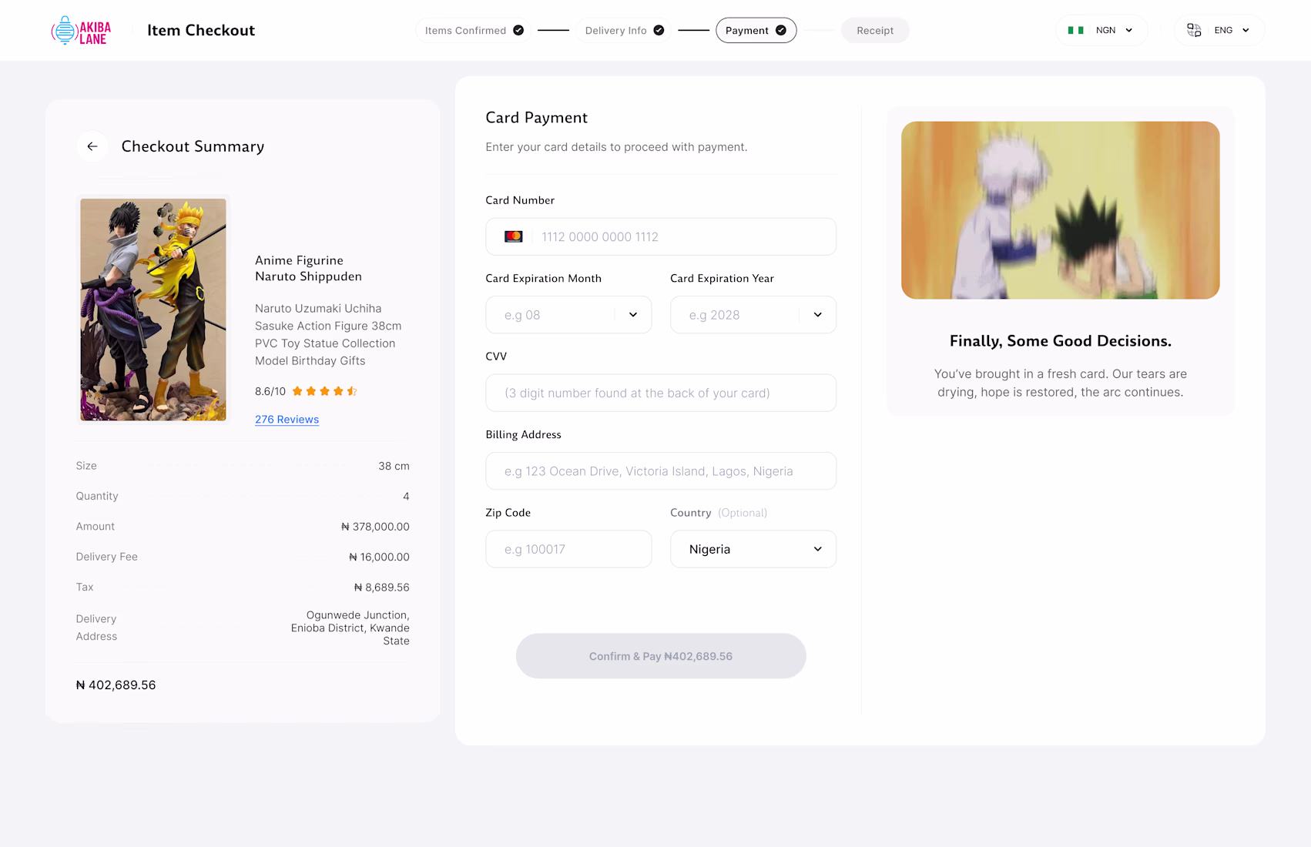Click the star rating icons
The image size is (1311, 847).
click(x=324, y=391)
